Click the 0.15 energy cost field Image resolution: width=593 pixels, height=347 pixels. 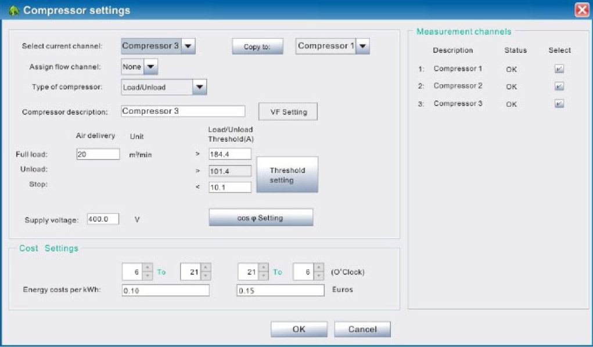click(280, 290)
